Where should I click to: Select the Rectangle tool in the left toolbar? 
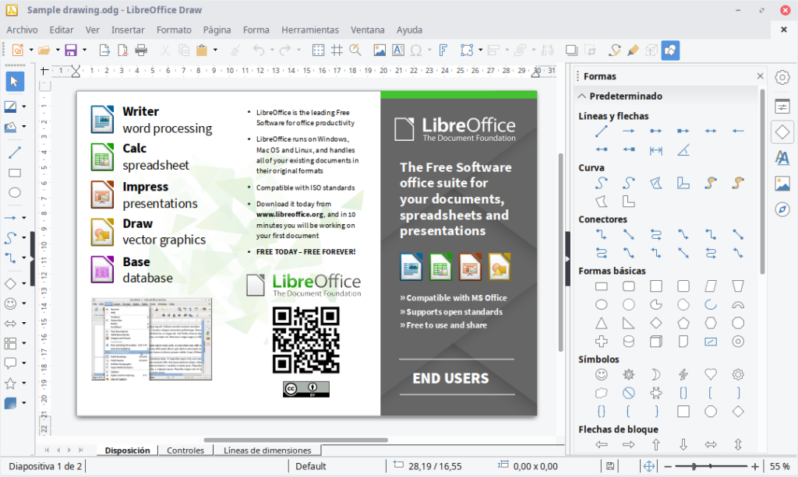click(13, 173)
